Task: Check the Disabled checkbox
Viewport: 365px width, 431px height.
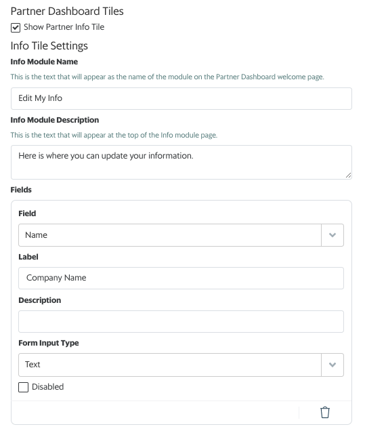Action: pos(23,387)
